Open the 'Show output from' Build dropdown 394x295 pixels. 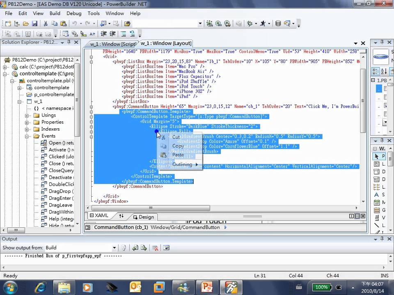click(114, 248)
